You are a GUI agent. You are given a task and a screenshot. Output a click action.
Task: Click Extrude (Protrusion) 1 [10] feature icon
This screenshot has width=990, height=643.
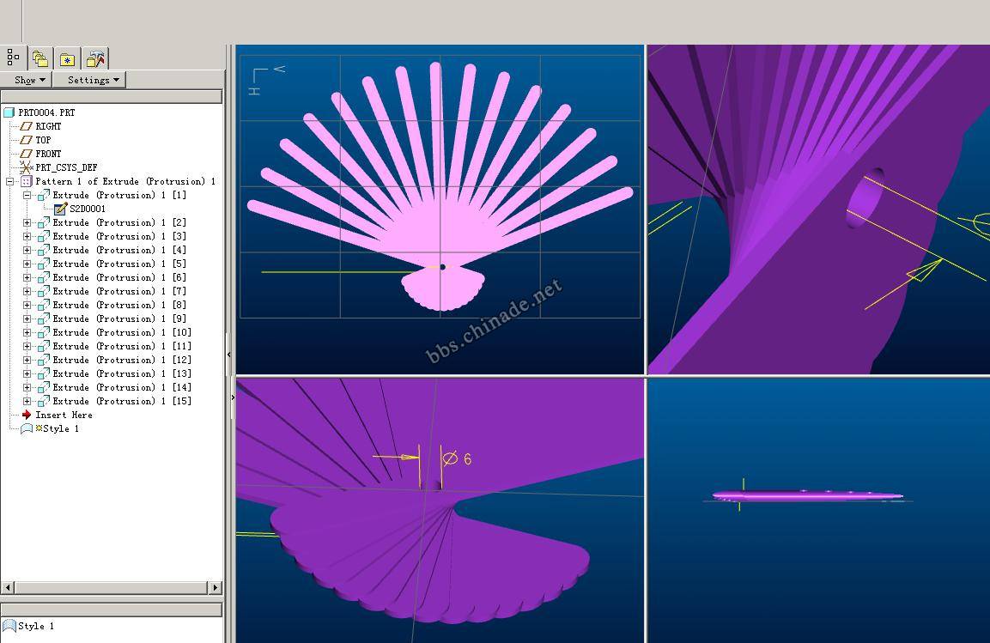(44, 332)
